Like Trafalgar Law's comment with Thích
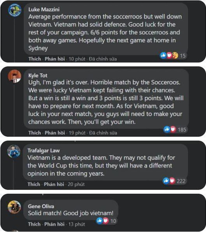The height and width of the screenshot is (232, 206). pyautogui.click(x=34, y=184)
